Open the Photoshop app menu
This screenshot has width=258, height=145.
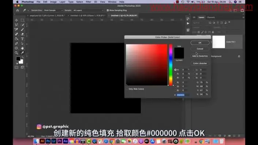(x=28, y=2)
